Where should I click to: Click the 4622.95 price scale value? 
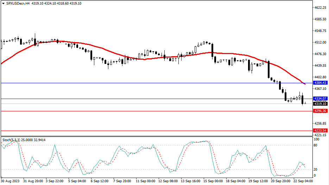click(320, 8)
